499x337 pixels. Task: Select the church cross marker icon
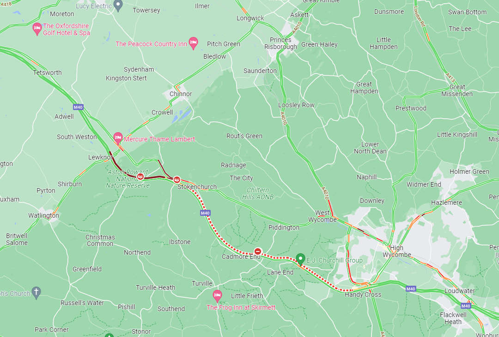click(x=37, y=293)
